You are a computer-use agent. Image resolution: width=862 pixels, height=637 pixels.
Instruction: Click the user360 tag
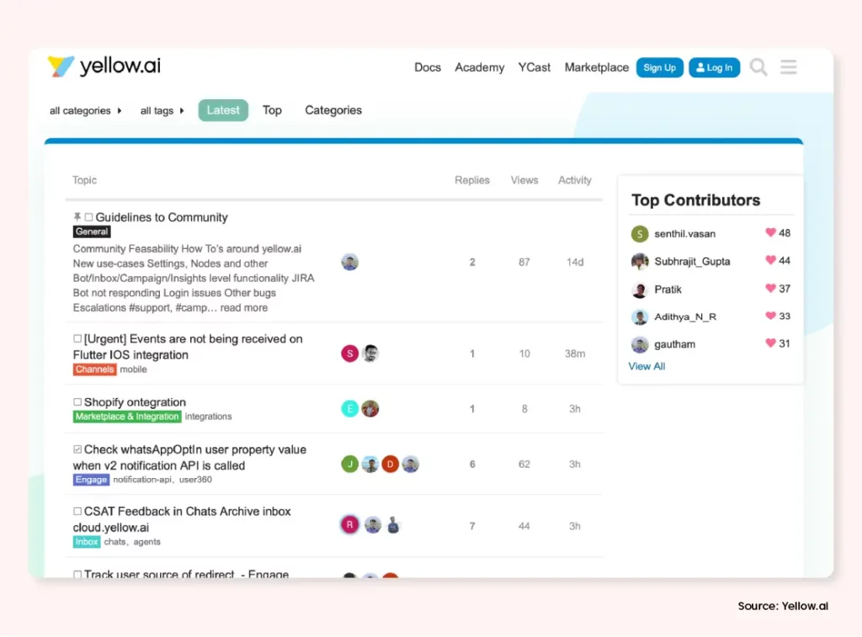coord(195,480)
